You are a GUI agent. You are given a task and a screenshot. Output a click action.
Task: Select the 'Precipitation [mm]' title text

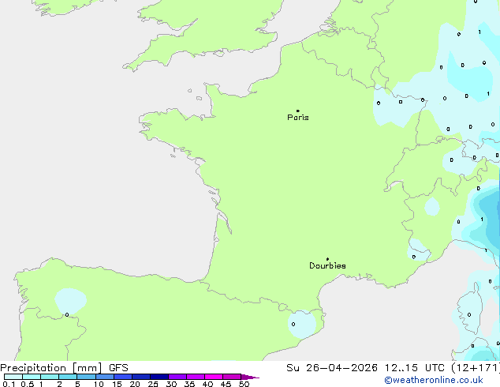(x=51, y=368)
